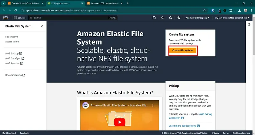Click the 'What is Amazon Elastic File System?' heading
The image size is (255, 135).
point(115,93)
